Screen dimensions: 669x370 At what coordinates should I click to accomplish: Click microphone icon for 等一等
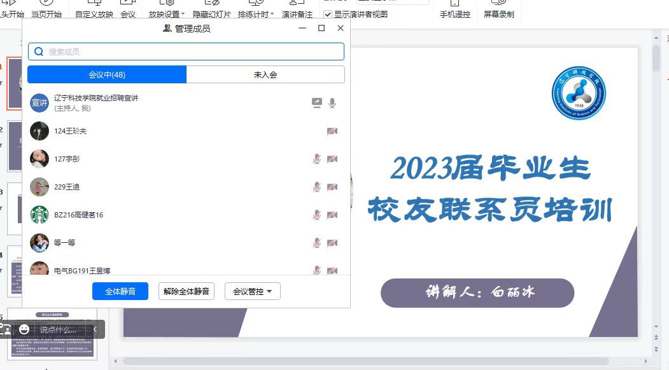pyautogui.click(x=316, y=243)
